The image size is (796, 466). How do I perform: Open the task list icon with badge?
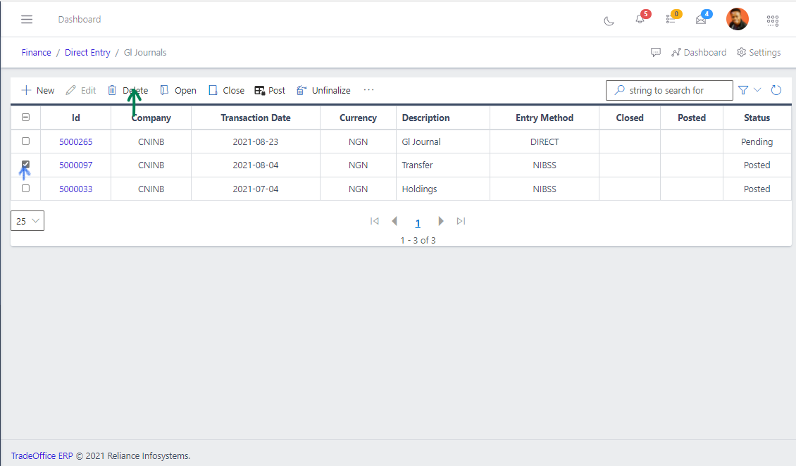click(x=671, y=20)
